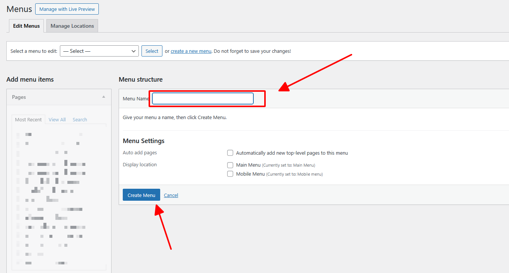Switch to the View All pages tab
This screenshot has width=509, height=273.
(57, 119)
